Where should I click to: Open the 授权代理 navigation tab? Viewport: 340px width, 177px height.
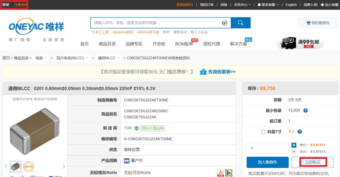(212, 44)
